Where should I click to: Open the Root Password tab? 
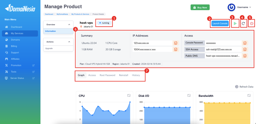pyautogui.click(x=107, y=75)
